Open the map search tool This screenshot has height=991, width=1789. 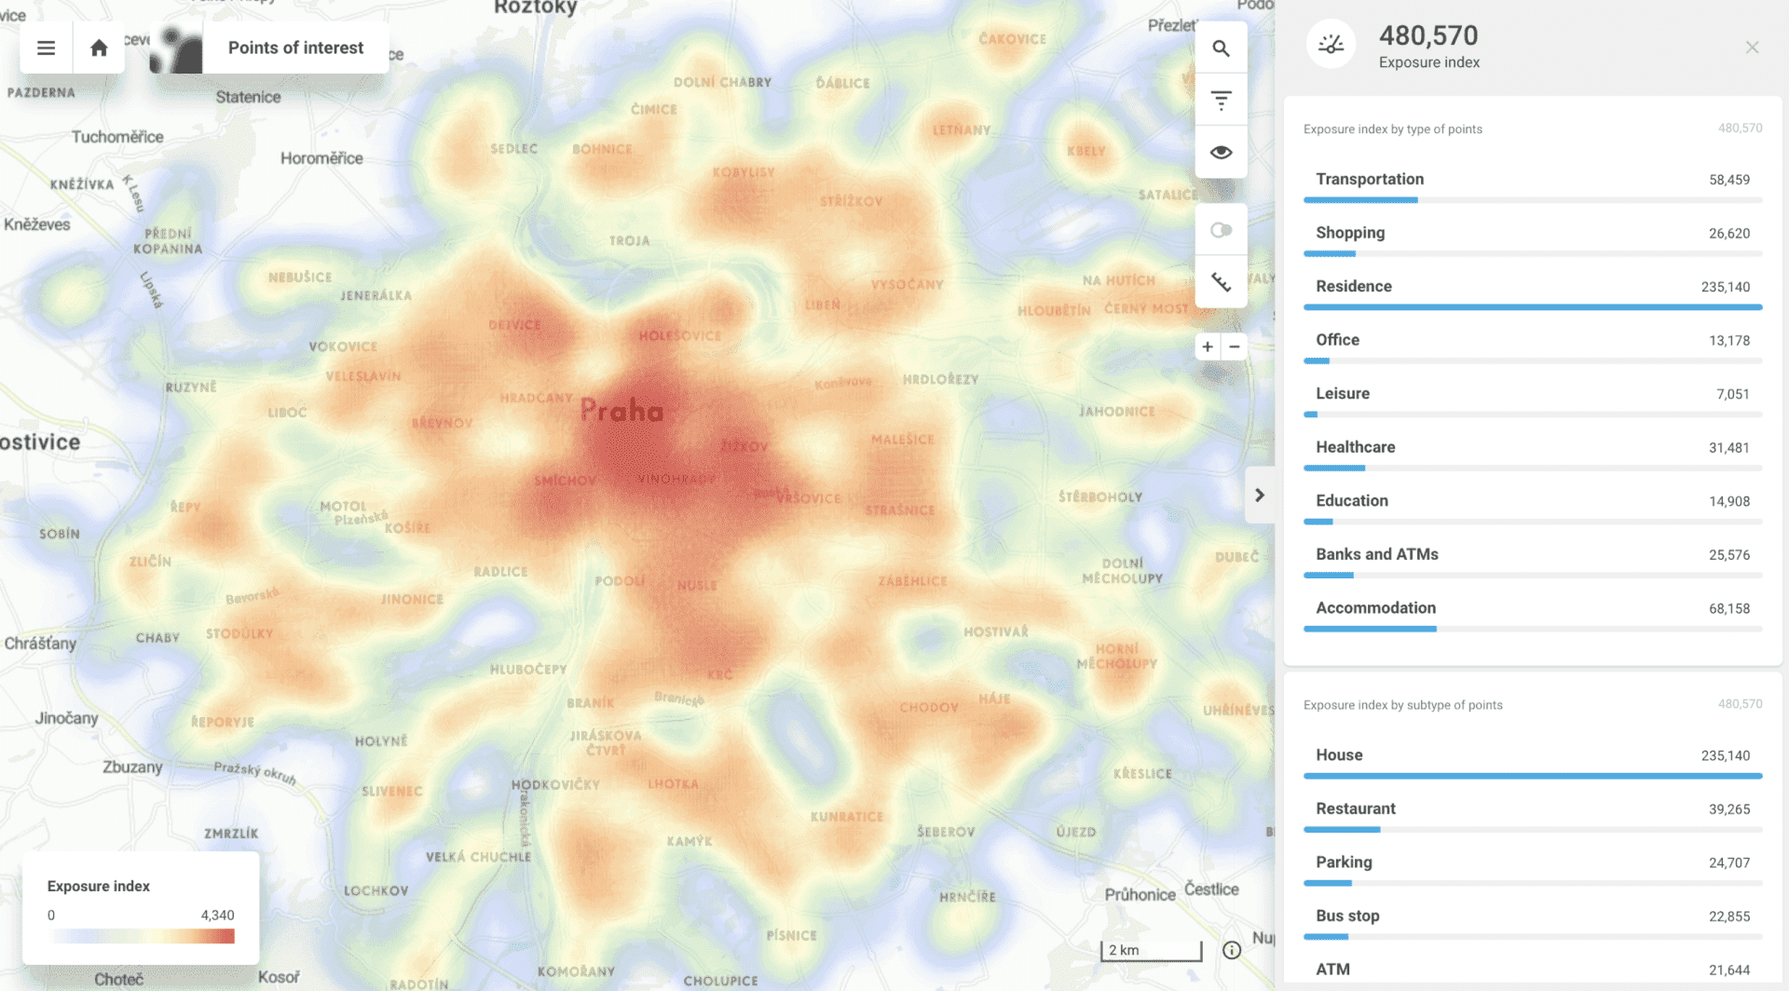point(1222,47)
